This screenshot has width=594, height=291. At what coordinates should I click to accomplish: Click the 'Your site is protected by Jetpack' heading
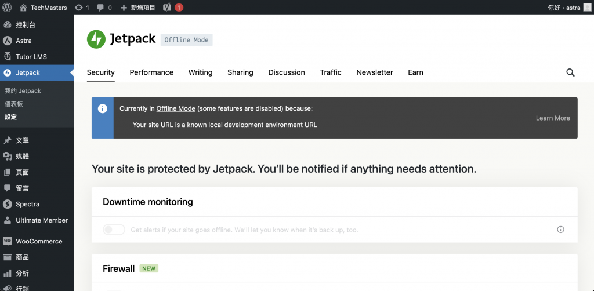(284, 169)
